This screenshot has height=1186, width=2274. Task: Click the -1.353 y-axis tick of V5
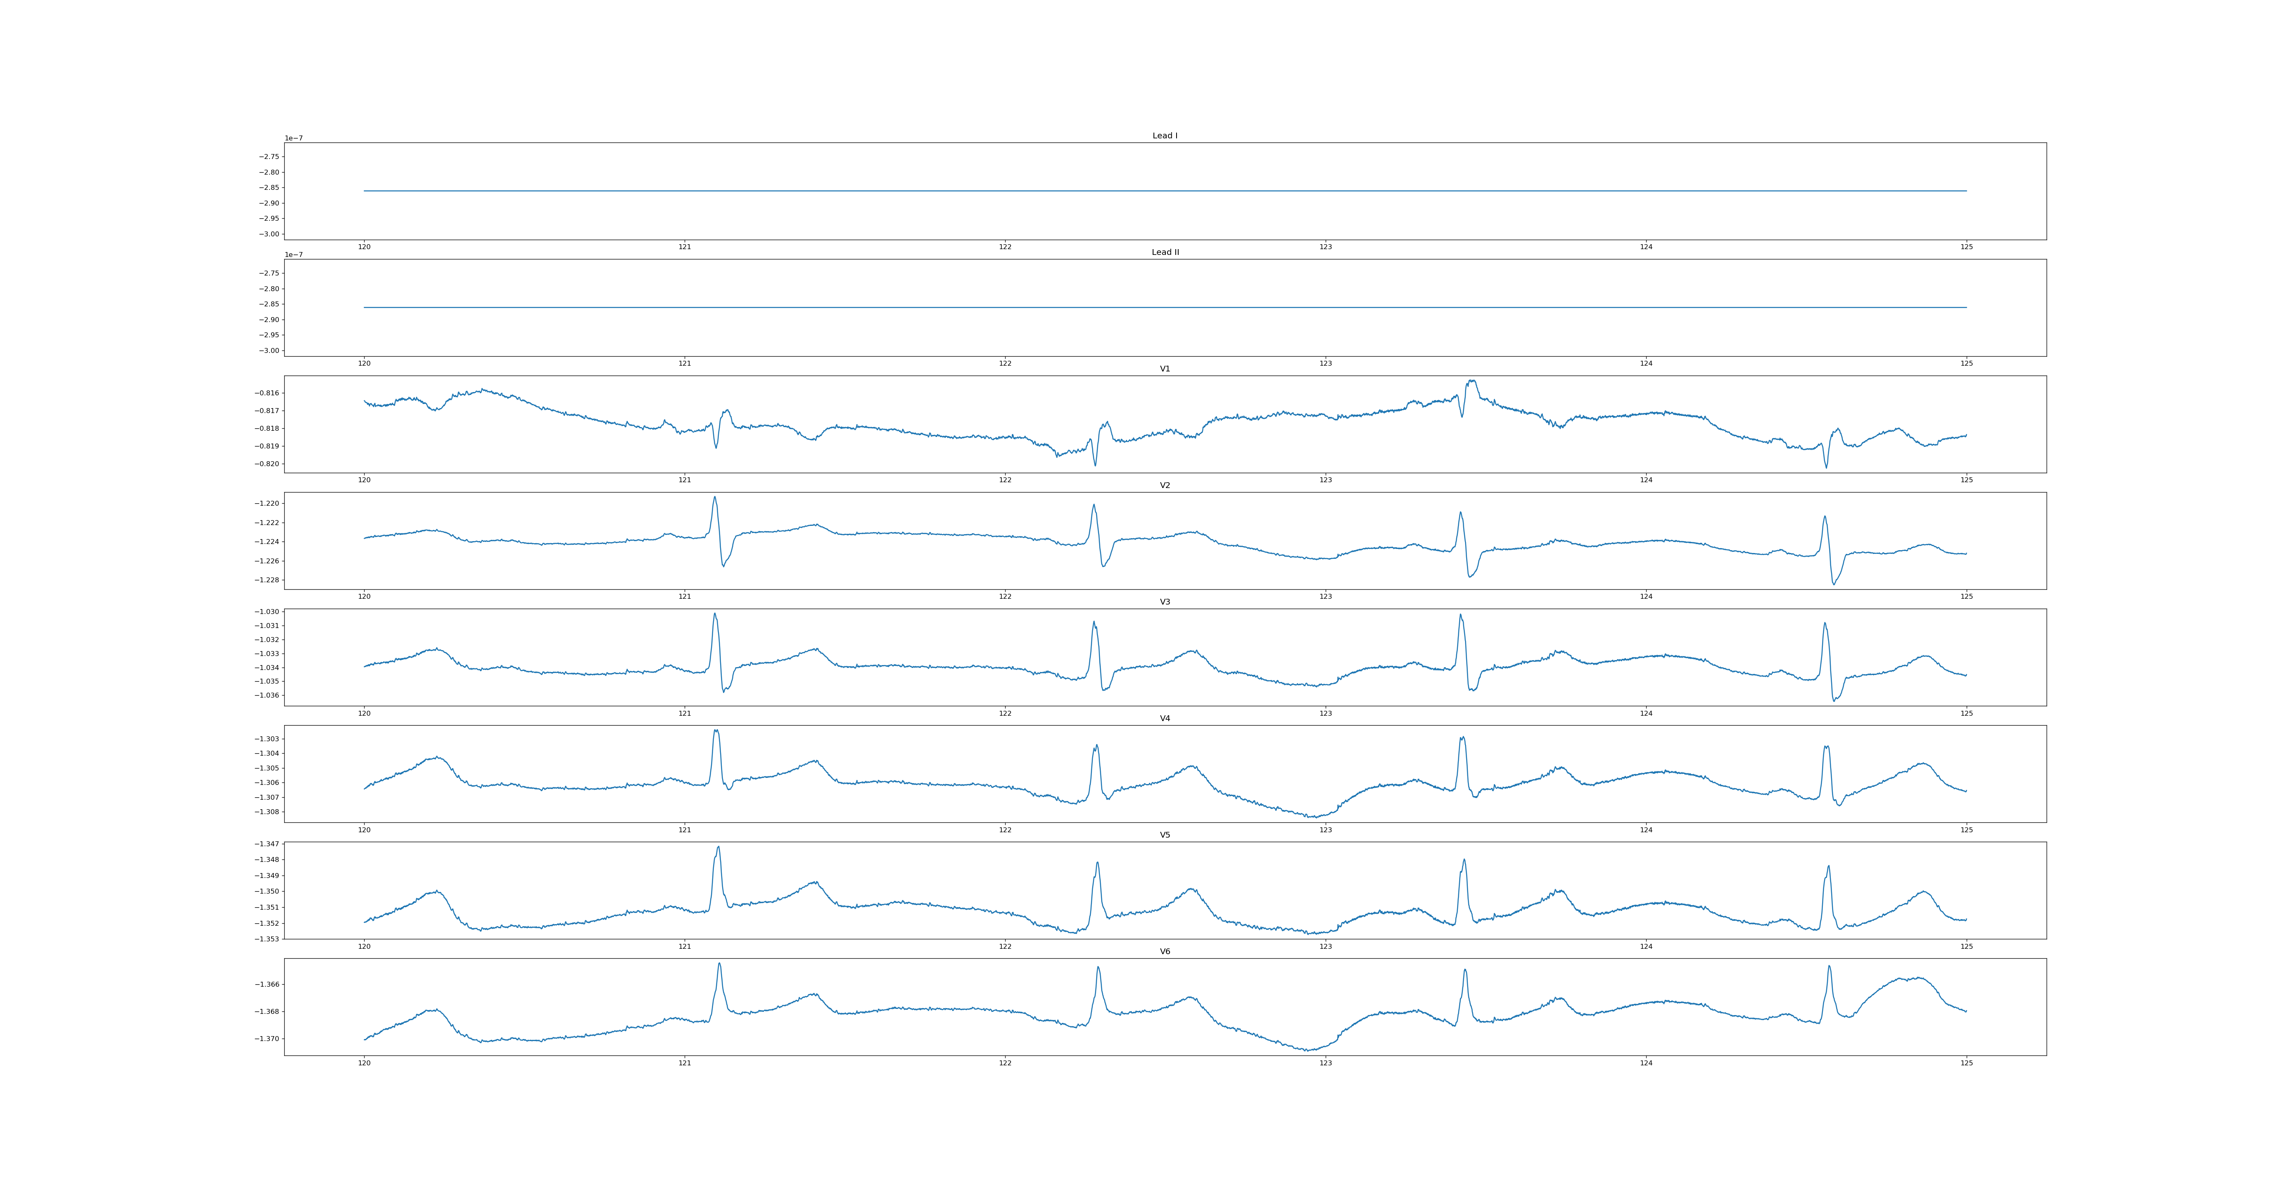click(267, 939)
